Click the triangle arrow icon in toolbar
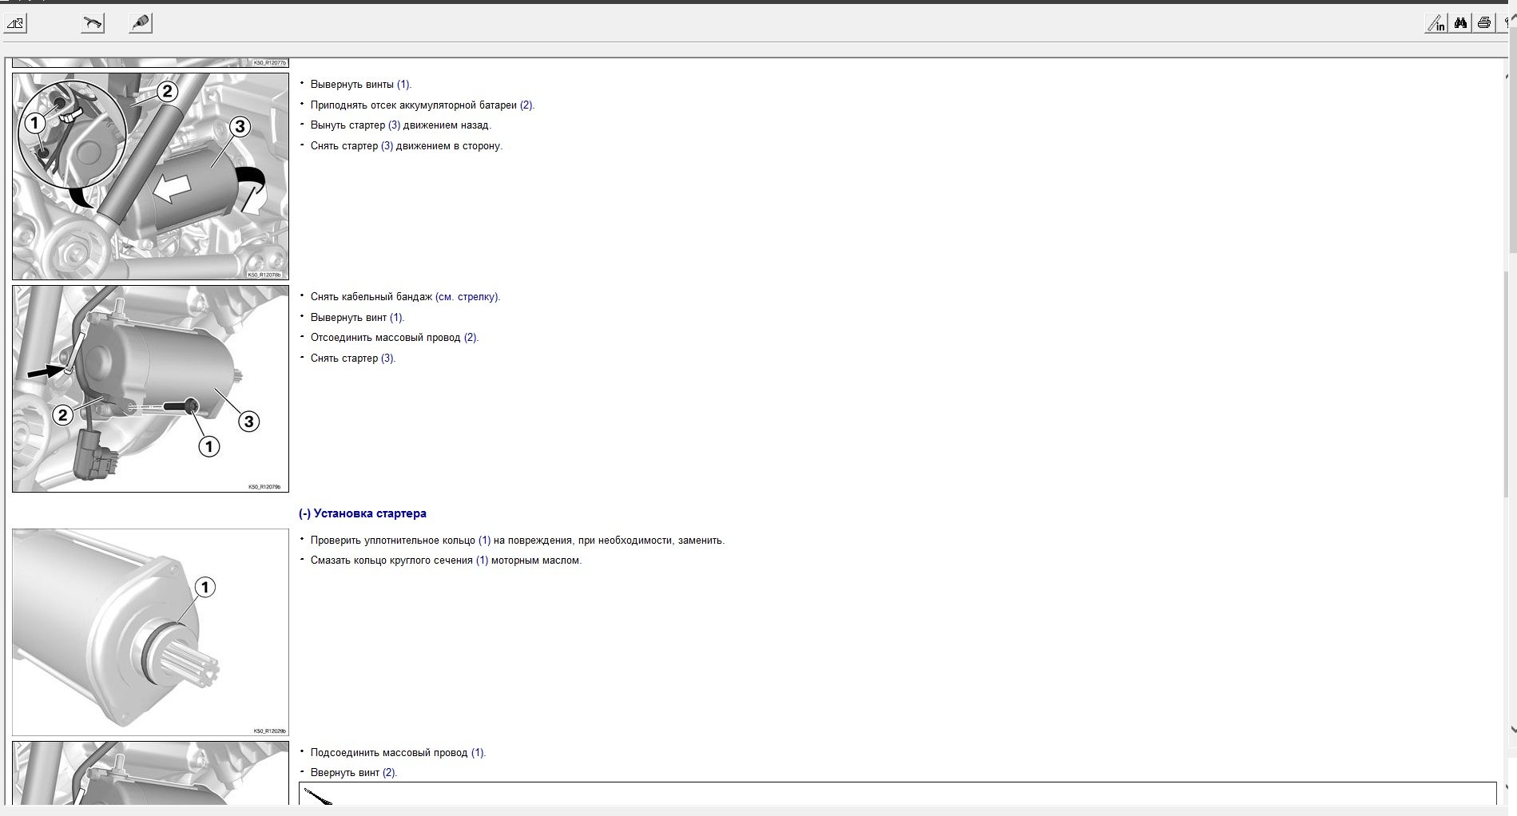The width and height of the screenshot is (1517, 816). [16, 23]
